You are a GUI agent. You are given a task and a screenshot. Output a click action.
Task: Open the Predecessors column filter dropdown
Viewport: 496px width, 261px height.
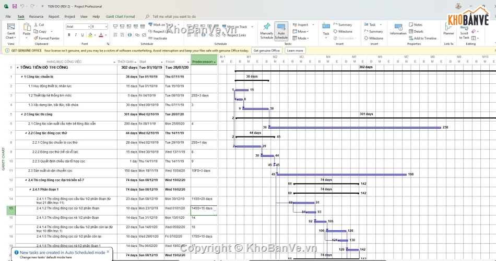pyautogui.click(x=215, y=62)
